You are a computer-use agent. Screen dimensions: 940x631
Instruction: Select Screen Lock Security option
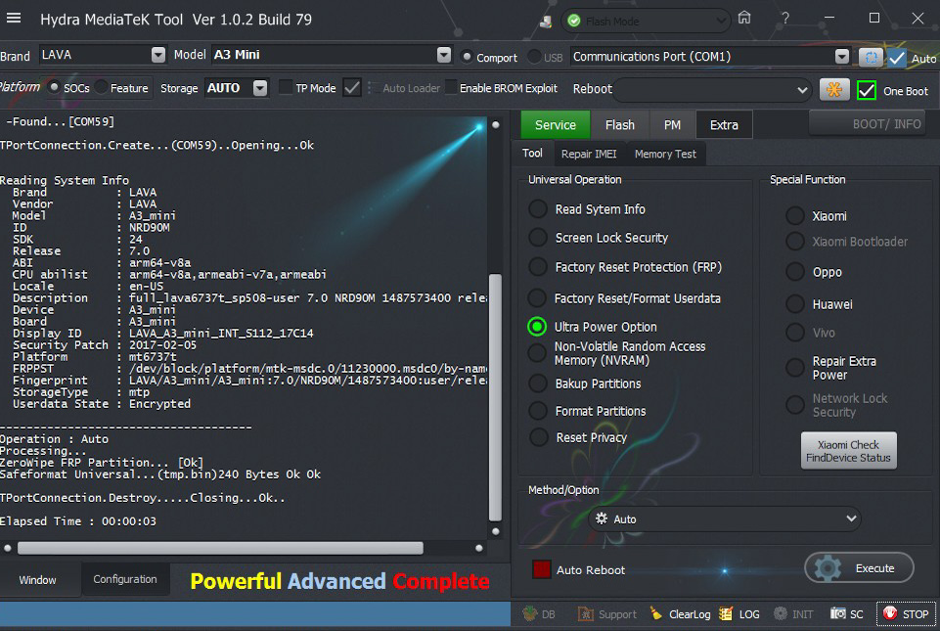538,238
